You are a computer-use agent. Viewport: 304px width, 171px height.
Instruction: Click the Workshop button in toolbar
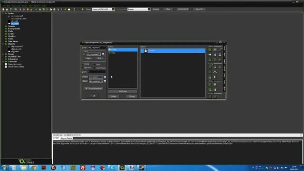tap(183, 9)
